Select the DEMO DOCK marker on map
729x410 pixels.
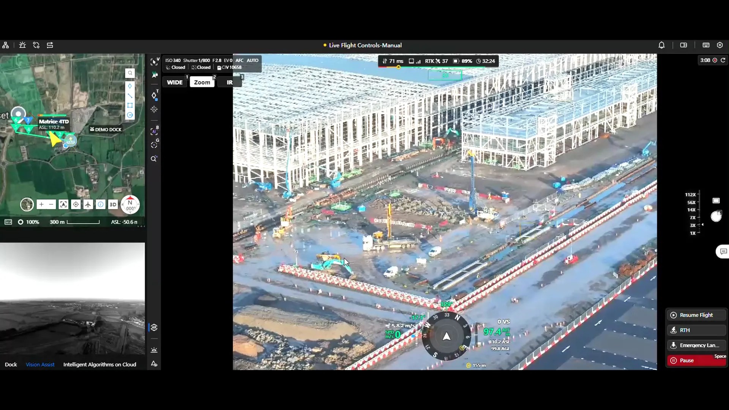106,129
